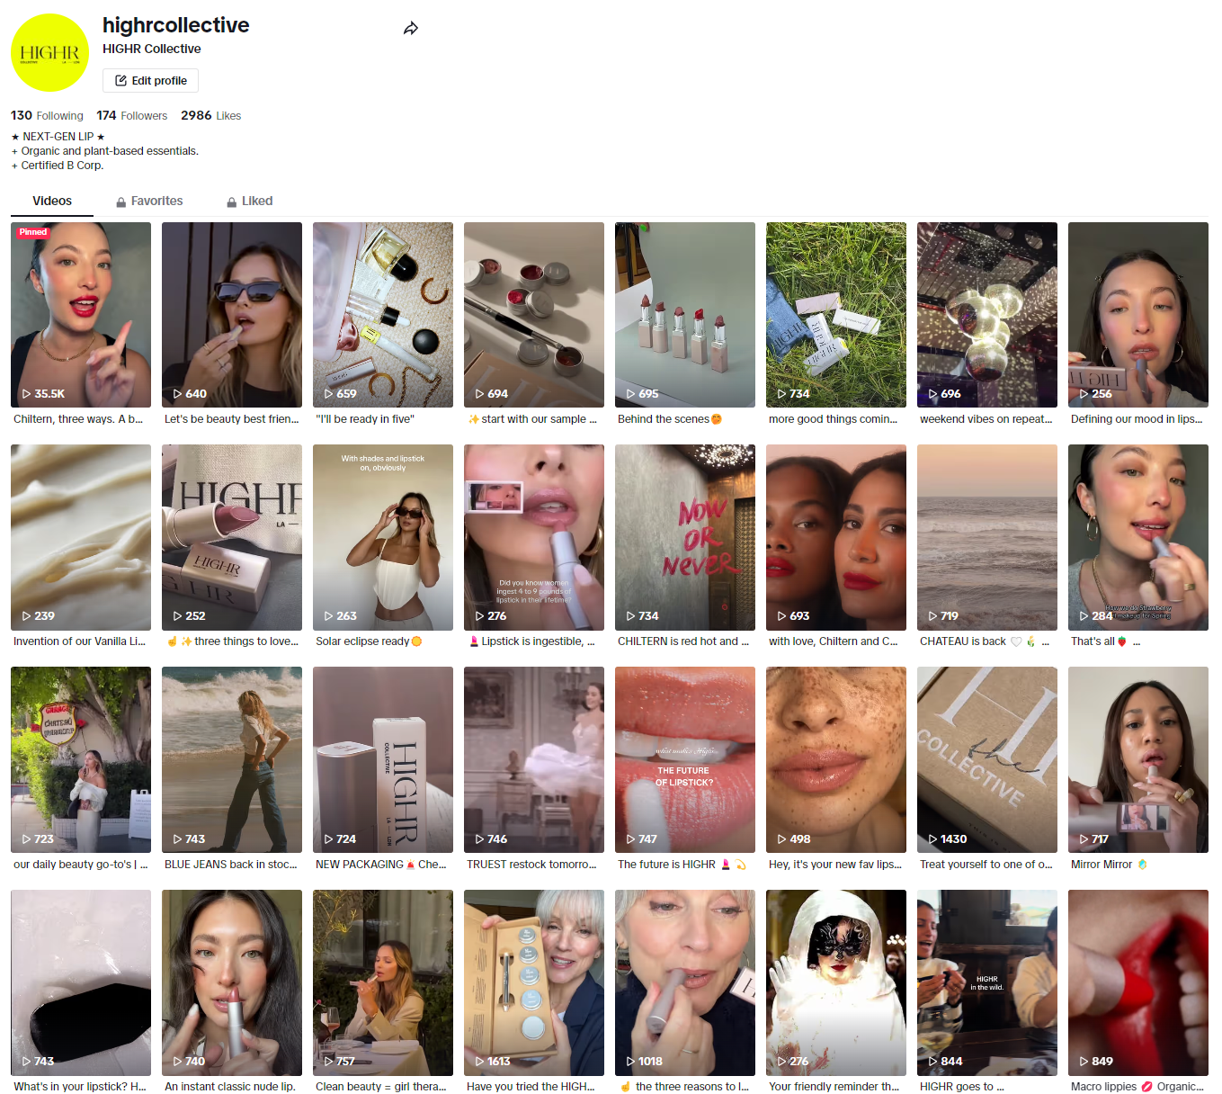Open the "I'll be ready in five" video
The width and height of the screenshot is (1222, 1094).
coord(383,315)
